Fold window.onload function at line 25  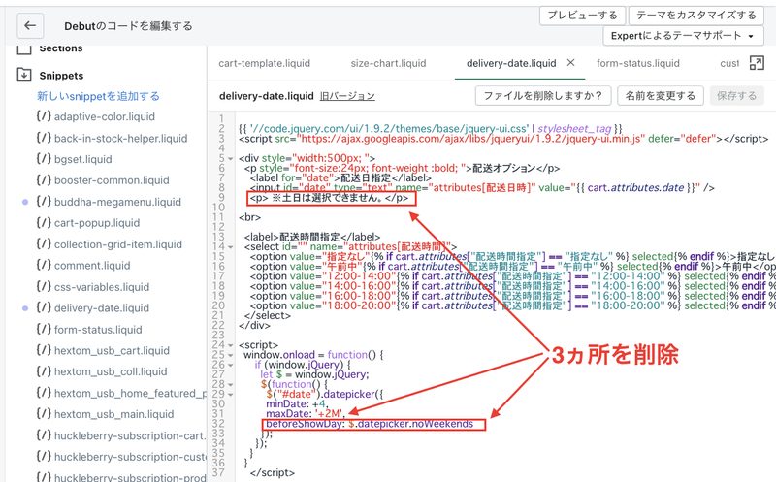click(x=231, y=355)
